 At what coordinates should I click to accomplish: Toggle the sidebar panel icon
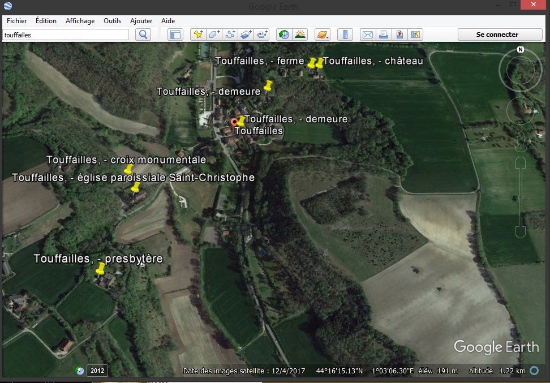175,35
